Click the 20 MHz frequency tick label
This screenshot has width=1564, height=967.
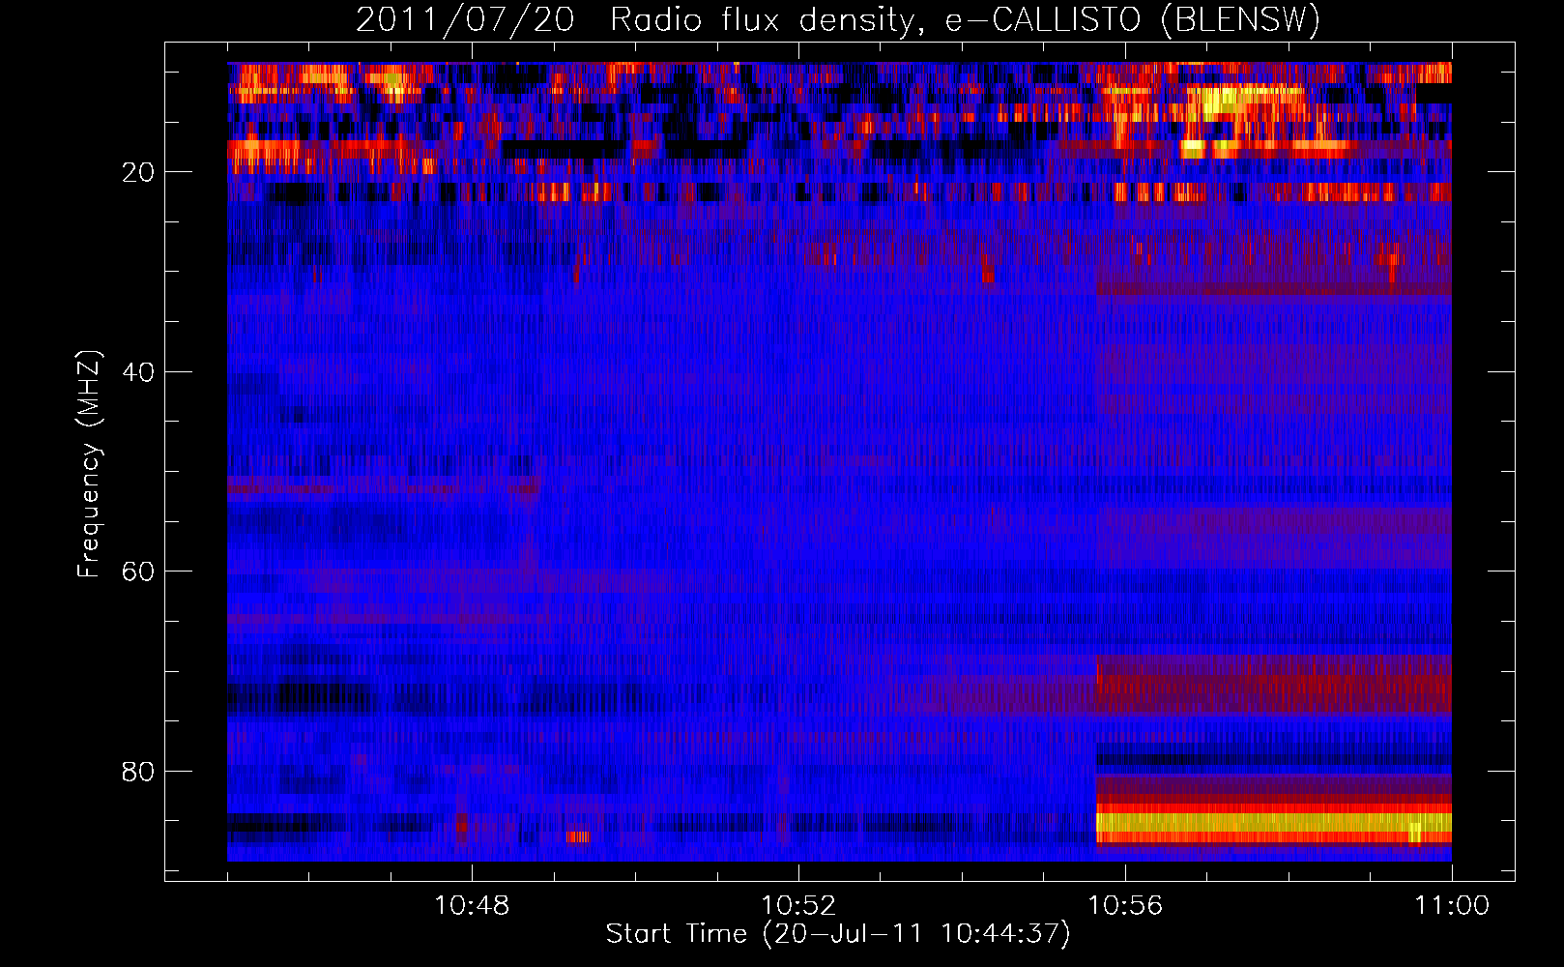pos(139,172)
